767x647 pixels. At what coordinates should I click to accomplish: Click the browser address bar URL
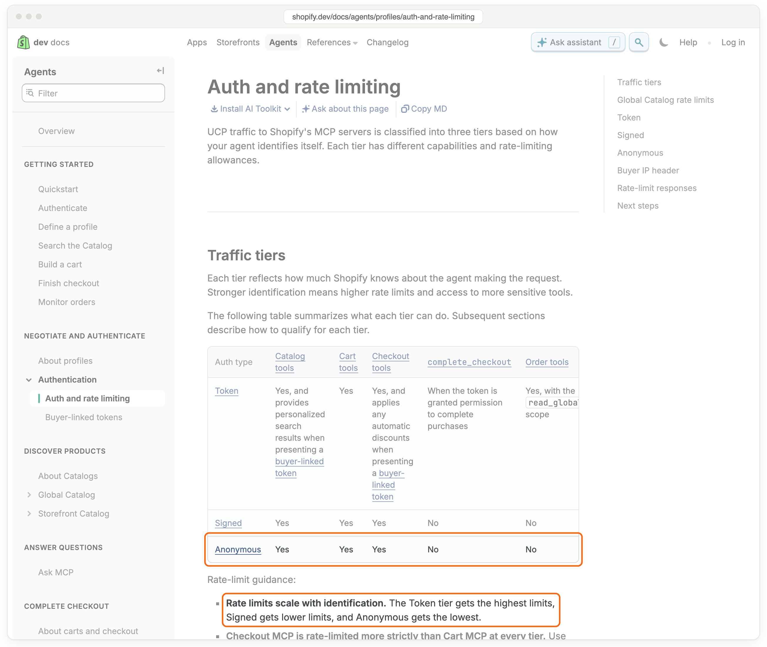[383, 16]
